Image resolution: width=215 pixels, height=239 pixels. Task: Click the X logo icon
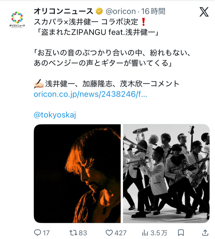(x=204, y=12)
